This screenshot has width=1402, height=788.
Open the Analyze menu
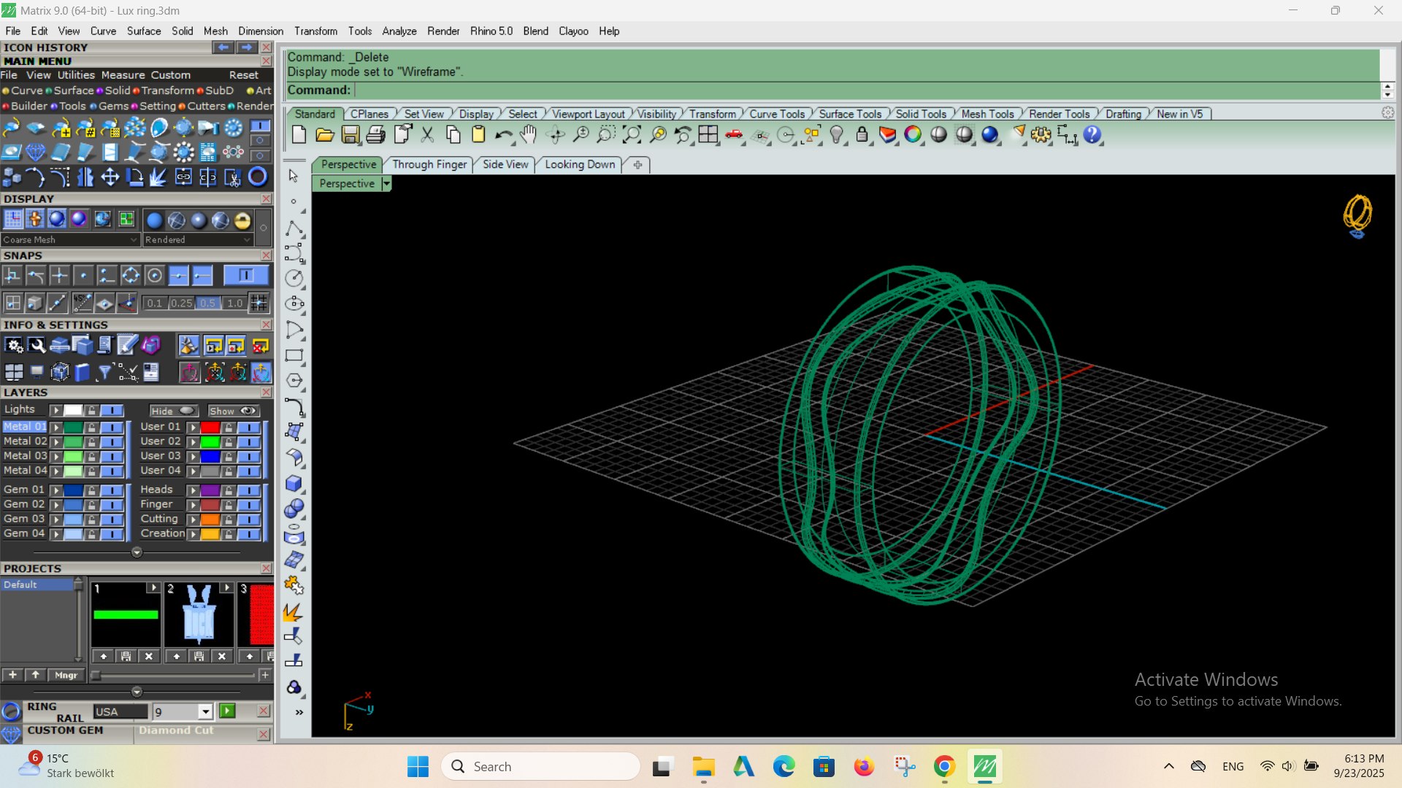click(399, 31)
